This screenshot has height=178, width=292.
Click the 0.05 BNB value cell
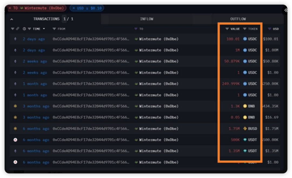point(235,117)
